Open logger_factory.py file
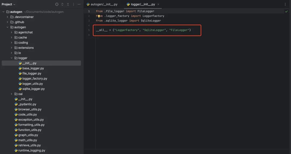 34,78
